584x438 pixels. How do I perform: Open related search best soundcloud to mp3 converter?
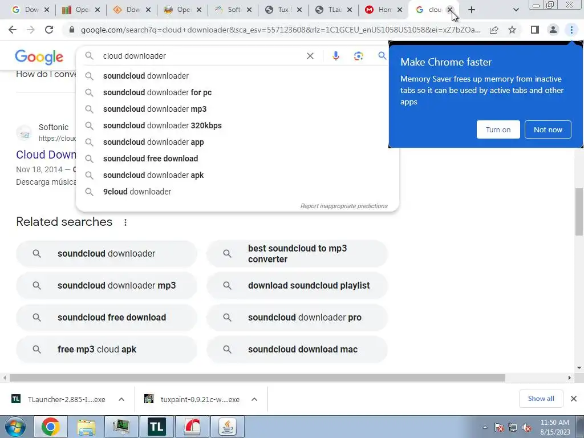(x=297, y=254)
